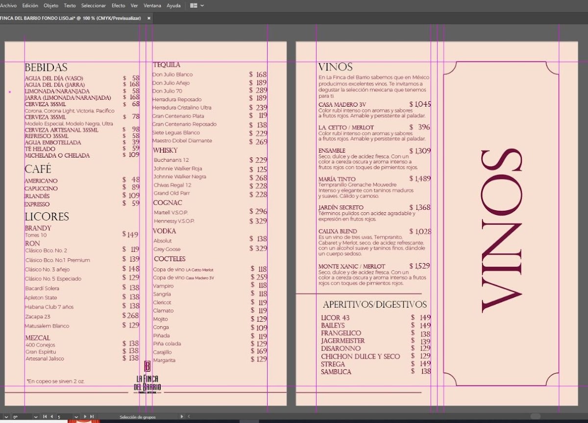Select the 'Johnnie Walker Negra' text

180,177
